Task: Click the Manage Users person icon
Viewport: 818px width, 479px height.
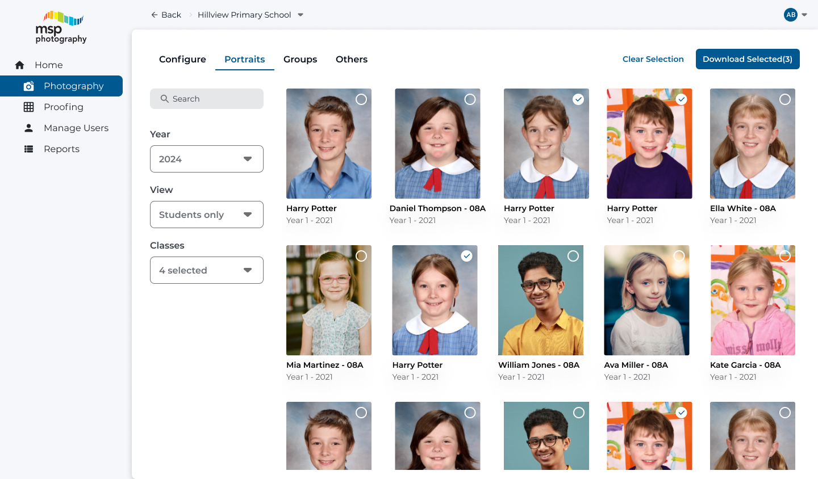Action: [29, 128]
